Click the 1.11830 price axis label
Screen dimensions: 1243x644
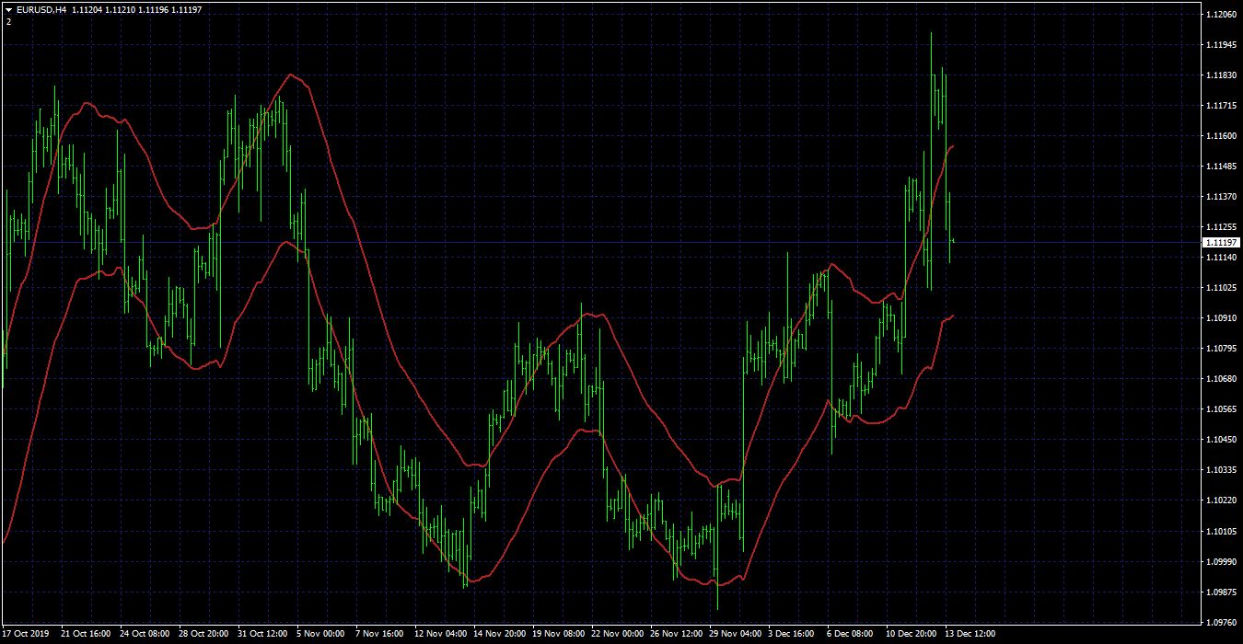(x=1221, y=75)
